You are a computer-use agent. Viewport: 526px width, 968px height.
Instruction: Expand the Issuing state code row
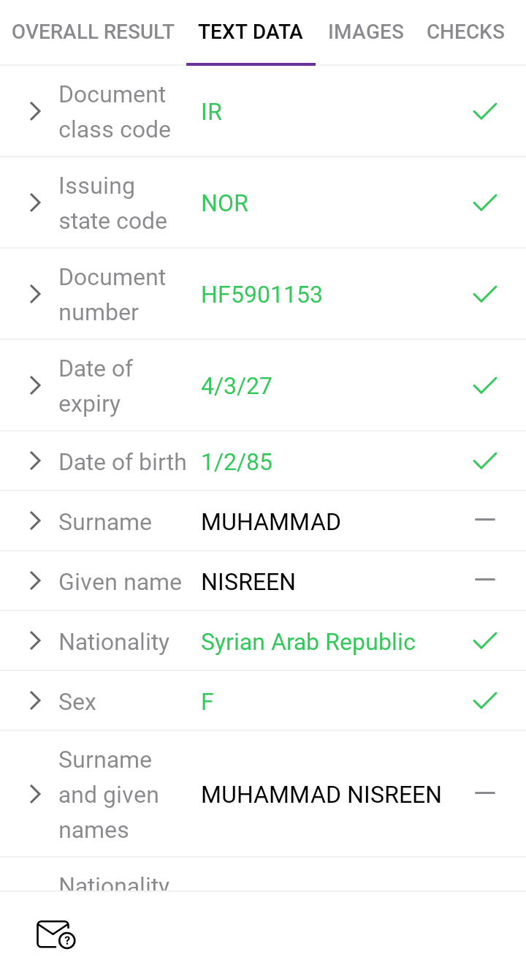[x=35, y=203]
